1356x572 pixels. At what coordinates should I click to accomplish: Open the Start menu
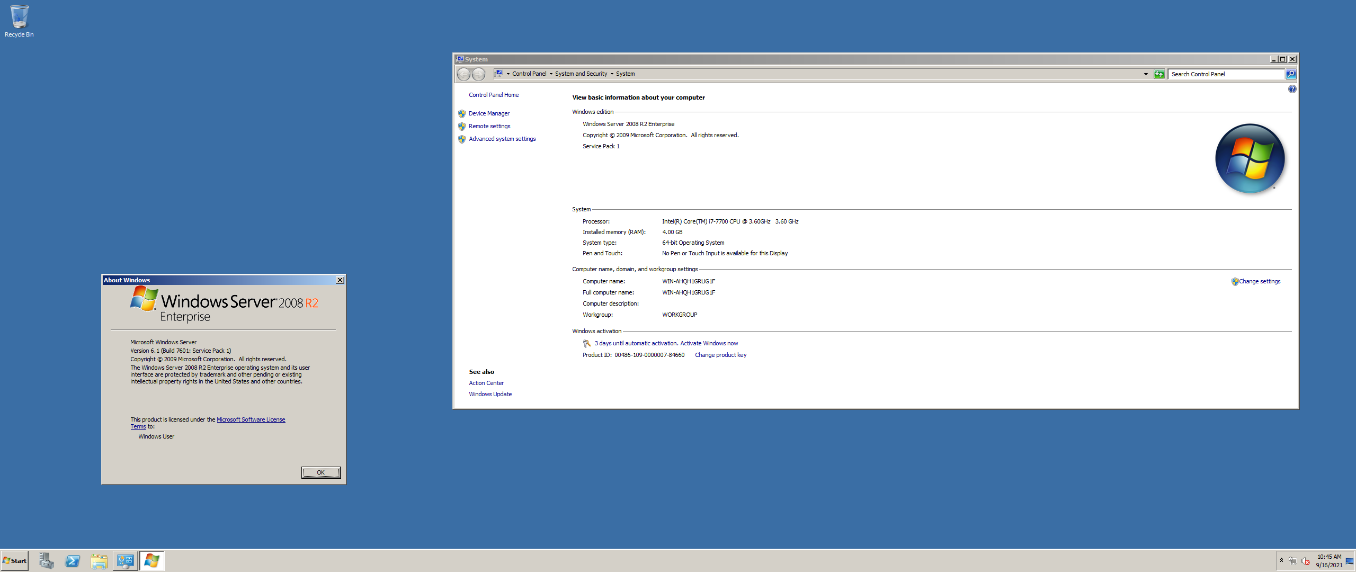[x=15, y=561]
